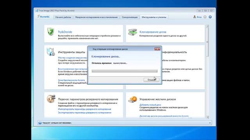Click the vertical scrollbar thumb

coord(207,42)
